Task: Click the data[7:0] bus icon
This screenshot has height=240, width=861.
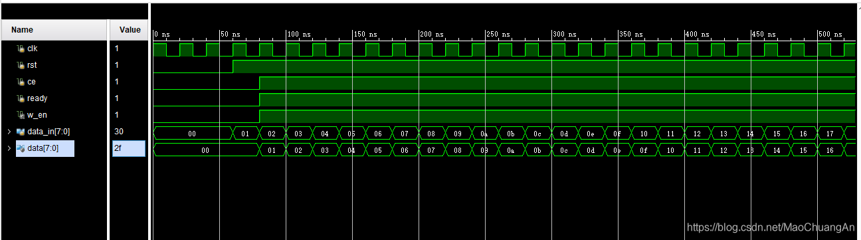Action: click(20, 148)
